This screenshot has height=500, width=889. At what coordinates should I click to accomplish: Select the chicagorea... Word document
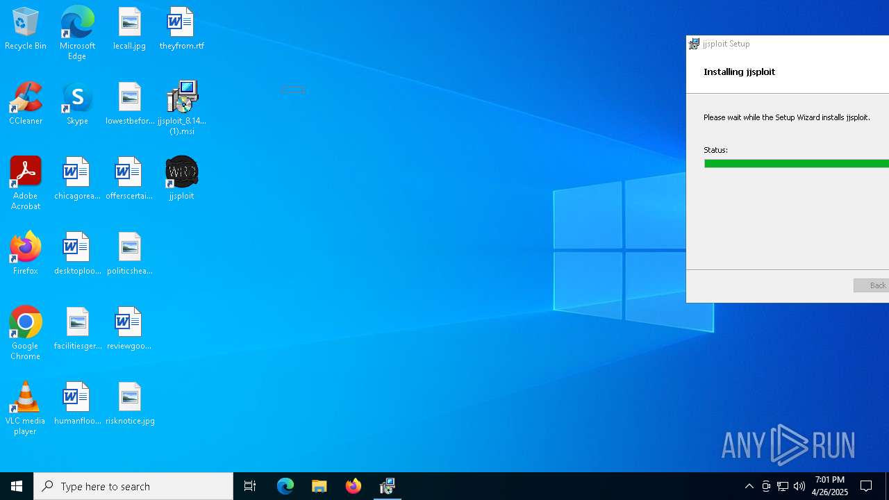click(x=77, y=179)
